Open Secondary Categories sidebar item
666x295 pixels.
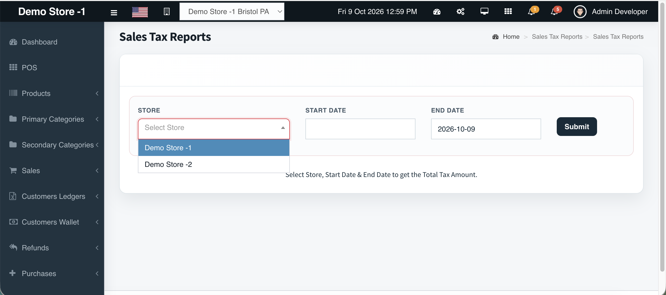52,145
